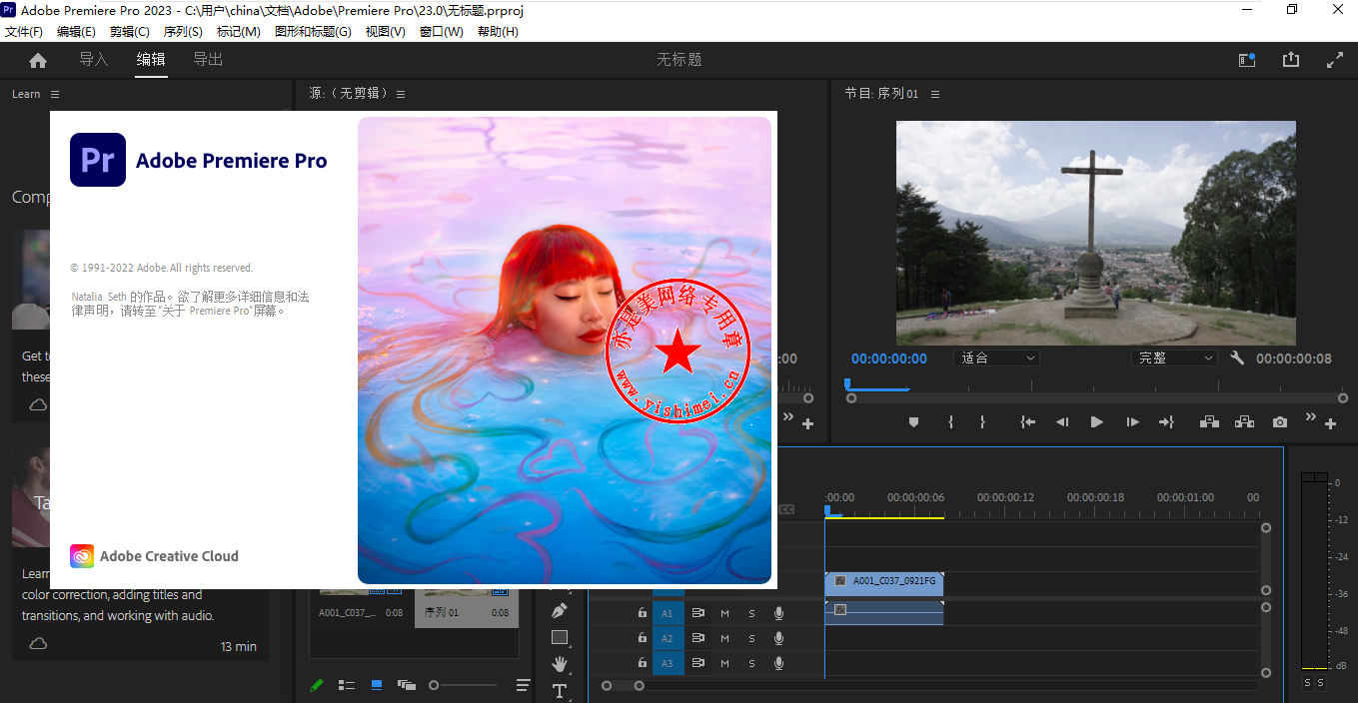Screen dimensions: 1358x703
Task: Mark Out point in Program monitor
Action: (982, 422)
